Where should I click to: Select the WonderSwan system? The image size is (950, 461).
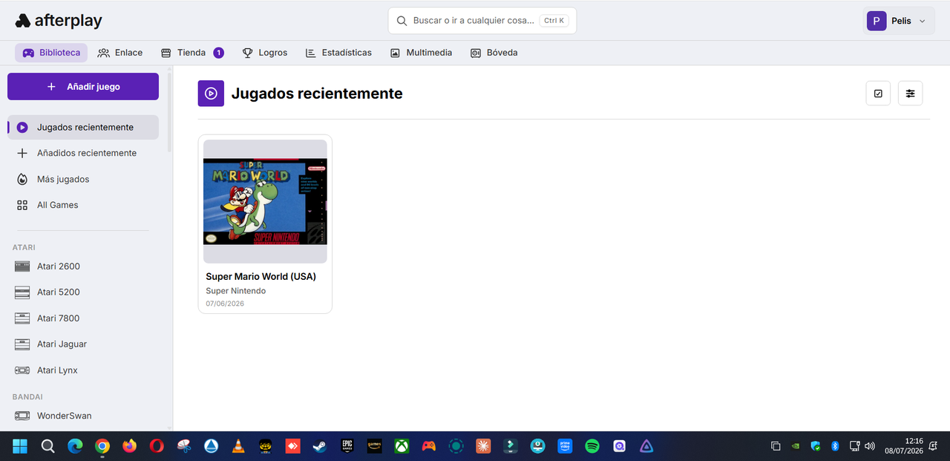click(83, 416)
